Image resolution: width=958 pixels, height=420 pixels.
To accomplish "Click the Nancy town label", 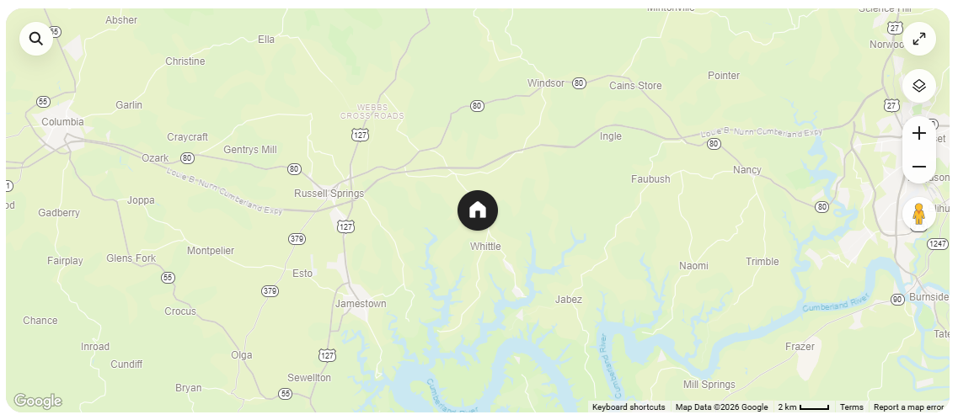I will pyautogui.click(x=747, y=170).
